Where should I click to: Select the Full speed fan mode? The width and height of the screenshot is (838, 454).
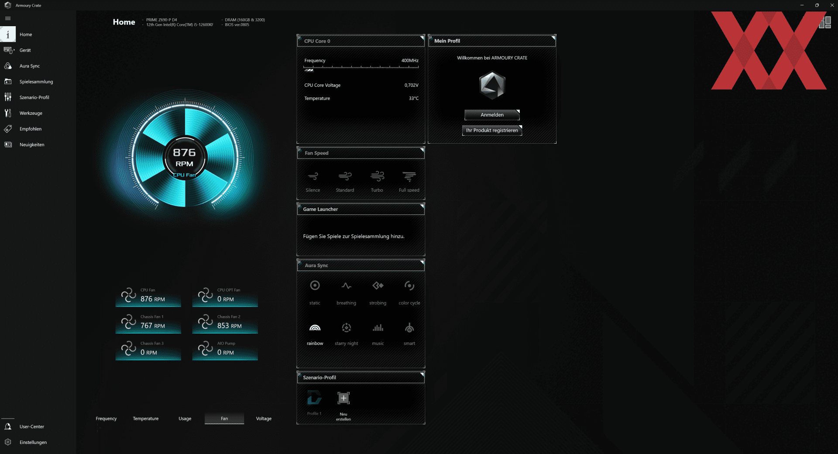click(409, 182)
